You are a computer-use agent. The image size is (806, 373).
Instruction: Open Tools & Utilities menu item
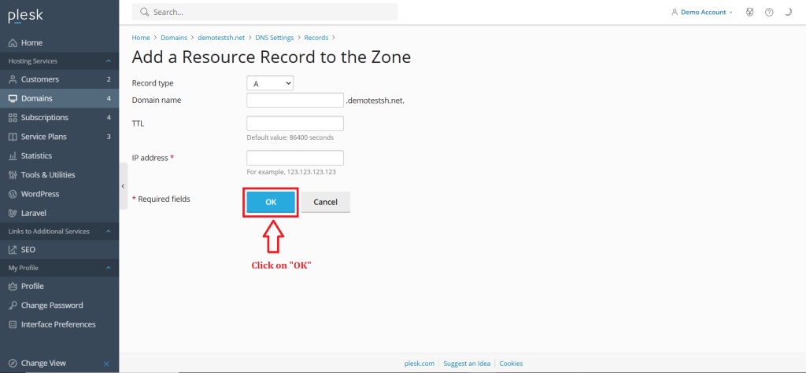pos(60,175)
